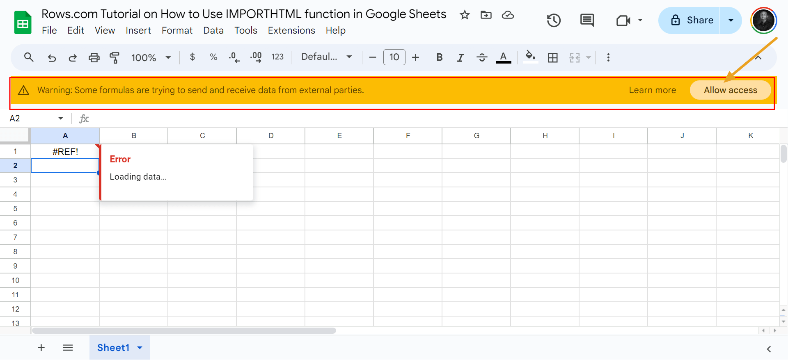The height and width of the screenshot is (360, 788).
Task: Collapse the menus with the chevron
Action: point(758,57)
